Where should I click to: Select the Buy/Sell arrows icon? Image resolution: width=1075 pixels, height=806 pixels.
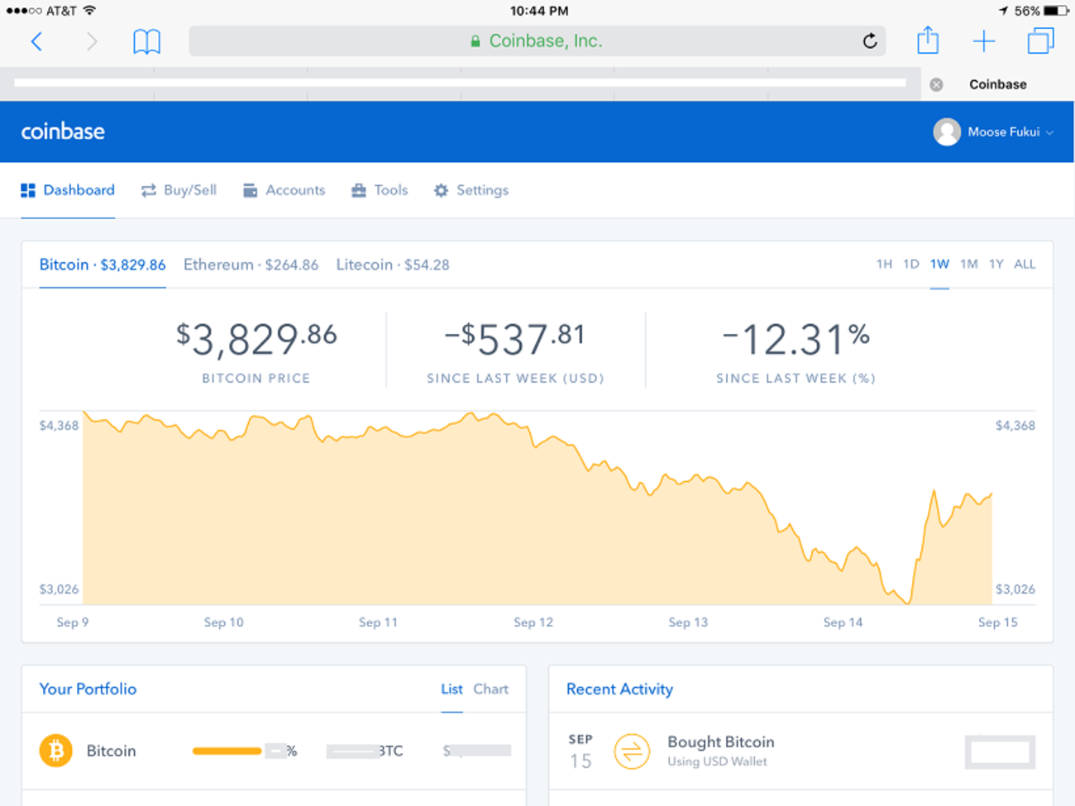[147, 189]
